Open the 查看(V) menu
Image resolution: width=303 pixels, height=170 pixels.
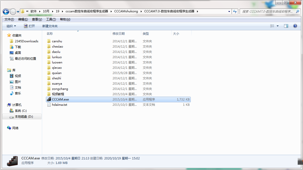coord(37,19)
